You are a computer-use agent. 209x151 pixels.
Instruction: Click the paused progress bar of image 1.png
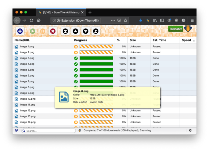(x=96, y=46)
